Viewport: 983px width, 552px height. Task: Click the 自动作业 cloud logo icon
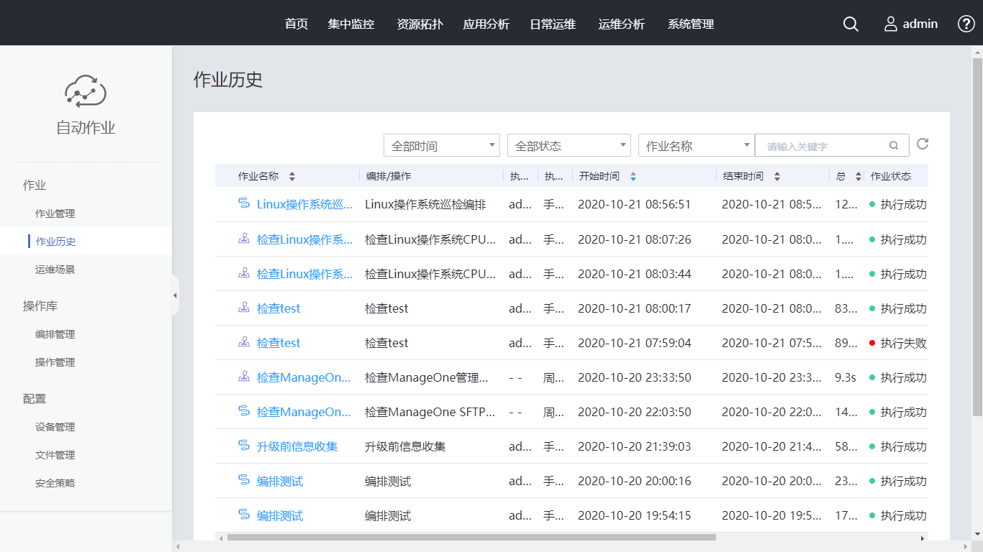[x=86, y=91]
